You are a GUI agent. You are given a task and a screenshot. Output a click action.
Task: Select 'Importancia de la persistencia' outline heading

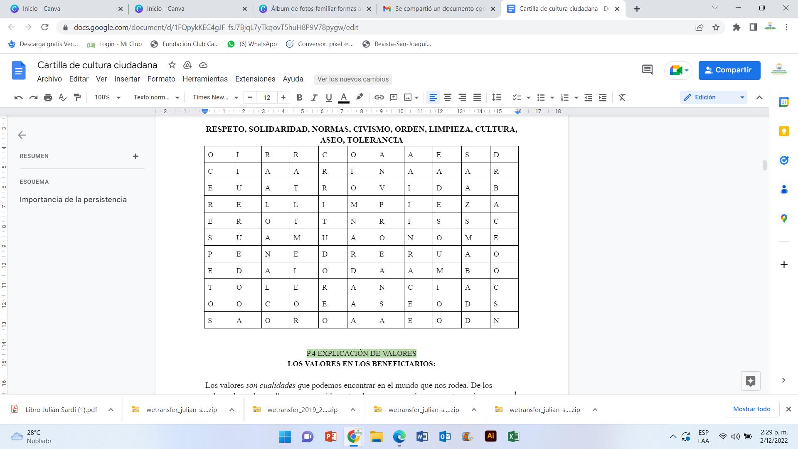point(73,200)
